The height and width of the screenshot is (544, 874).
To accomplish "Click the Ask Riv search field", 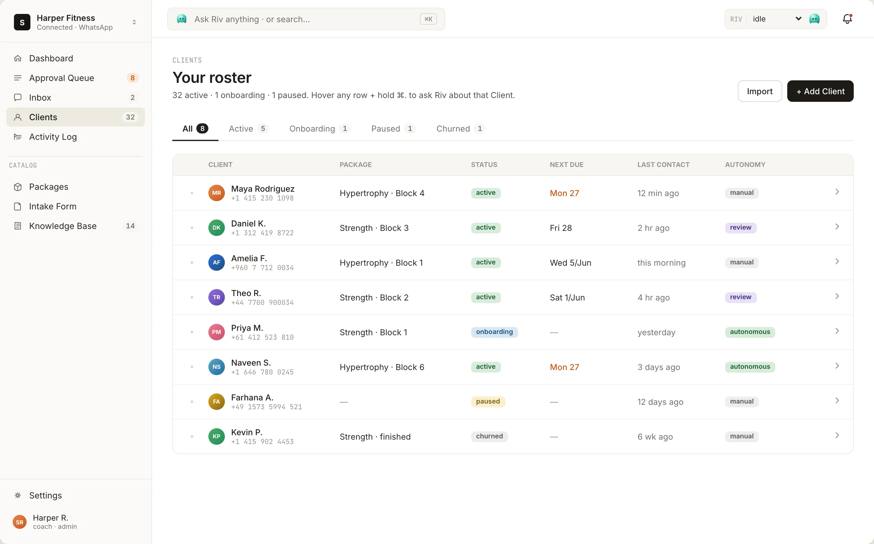I will coord(306,19).
